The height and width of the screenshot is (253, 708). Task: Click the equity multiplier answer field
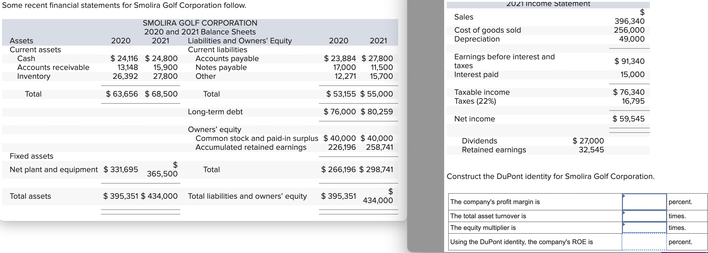pos(644,227)
